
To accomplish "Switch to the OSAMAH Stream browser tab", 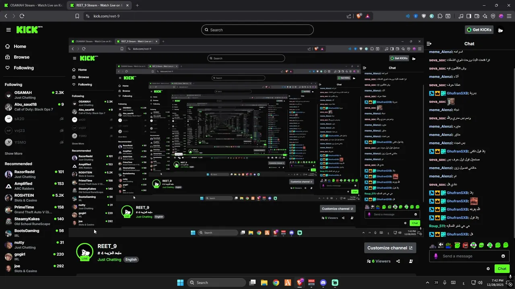I will coord(33,5).
